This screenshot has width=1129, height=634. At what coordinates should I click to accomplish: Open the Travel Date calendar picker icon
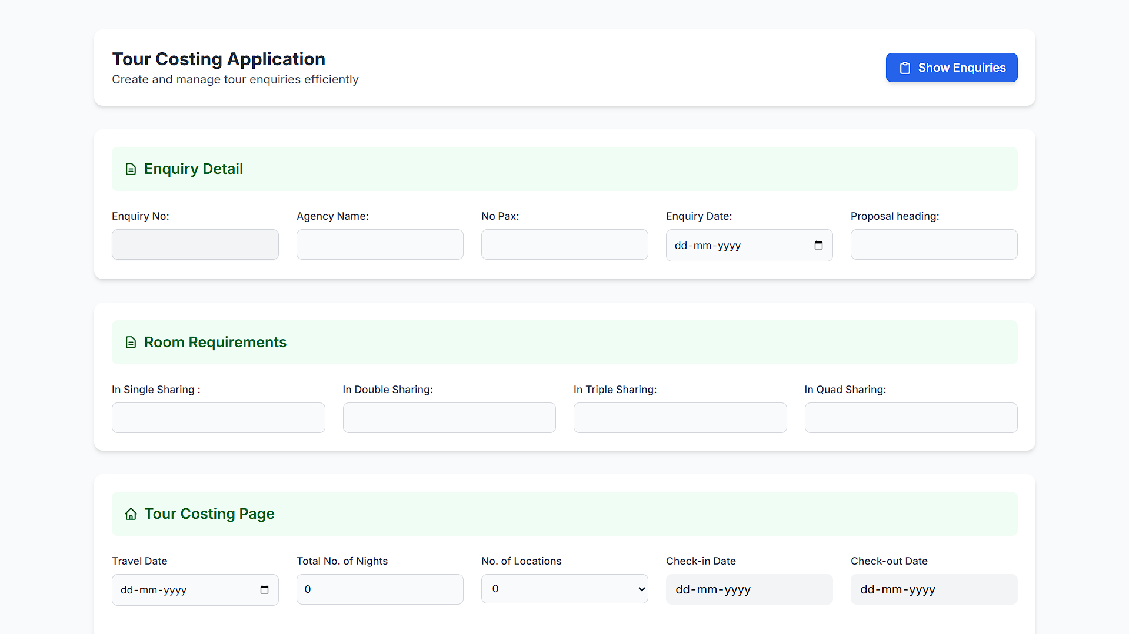[264, 589]
